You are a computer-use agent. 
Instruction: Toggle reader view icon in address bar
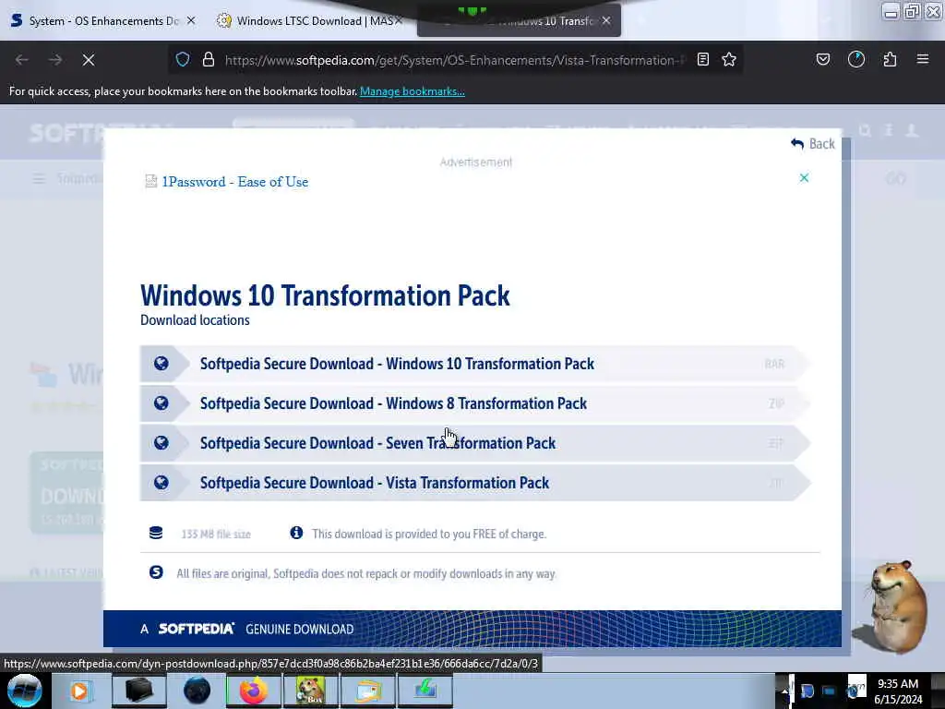[x=702, y=59]
